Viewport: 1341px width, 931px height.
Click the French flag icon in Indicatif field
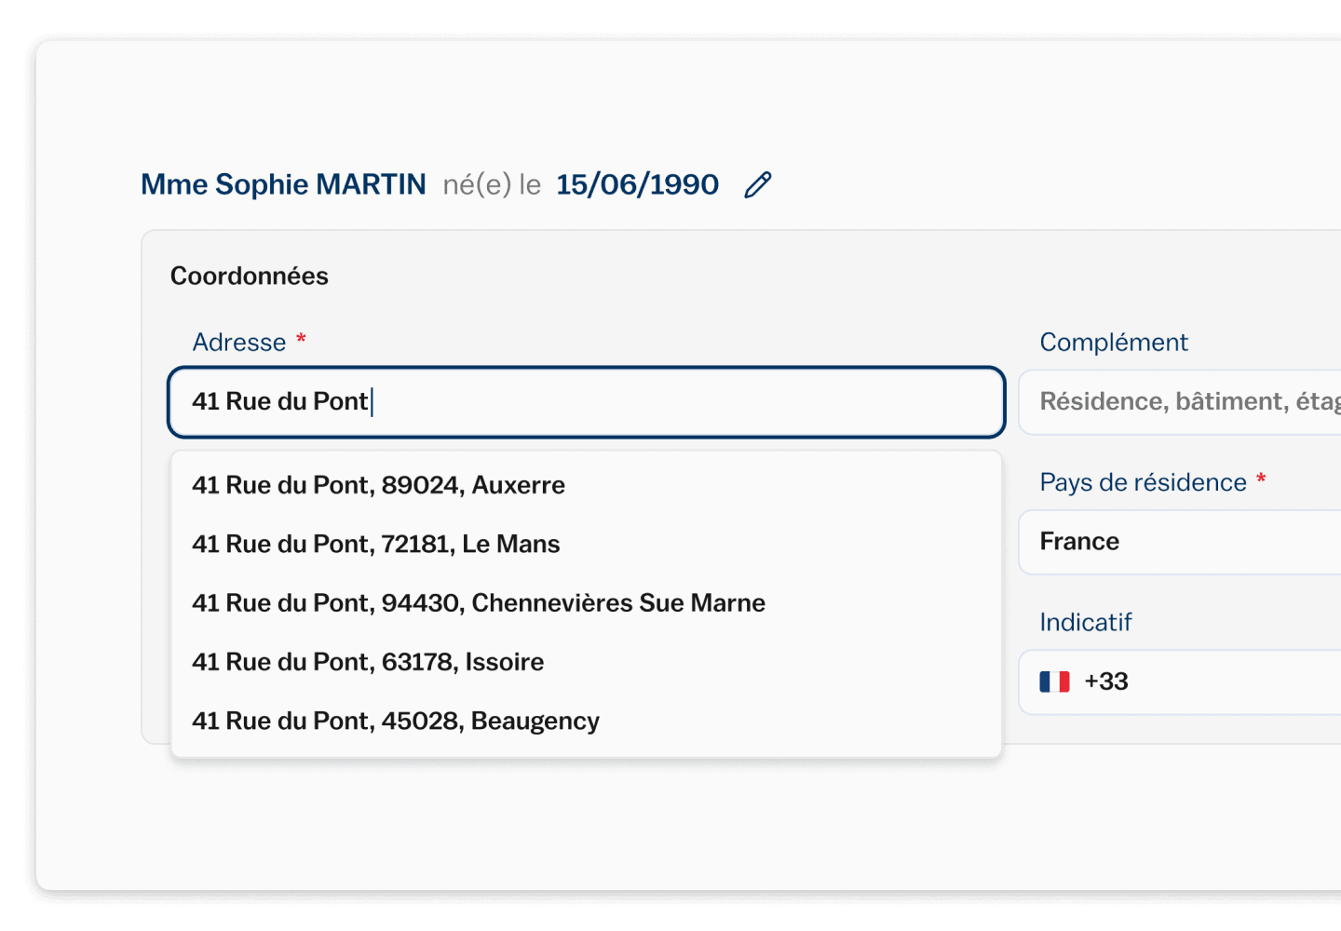point(1055,681)
